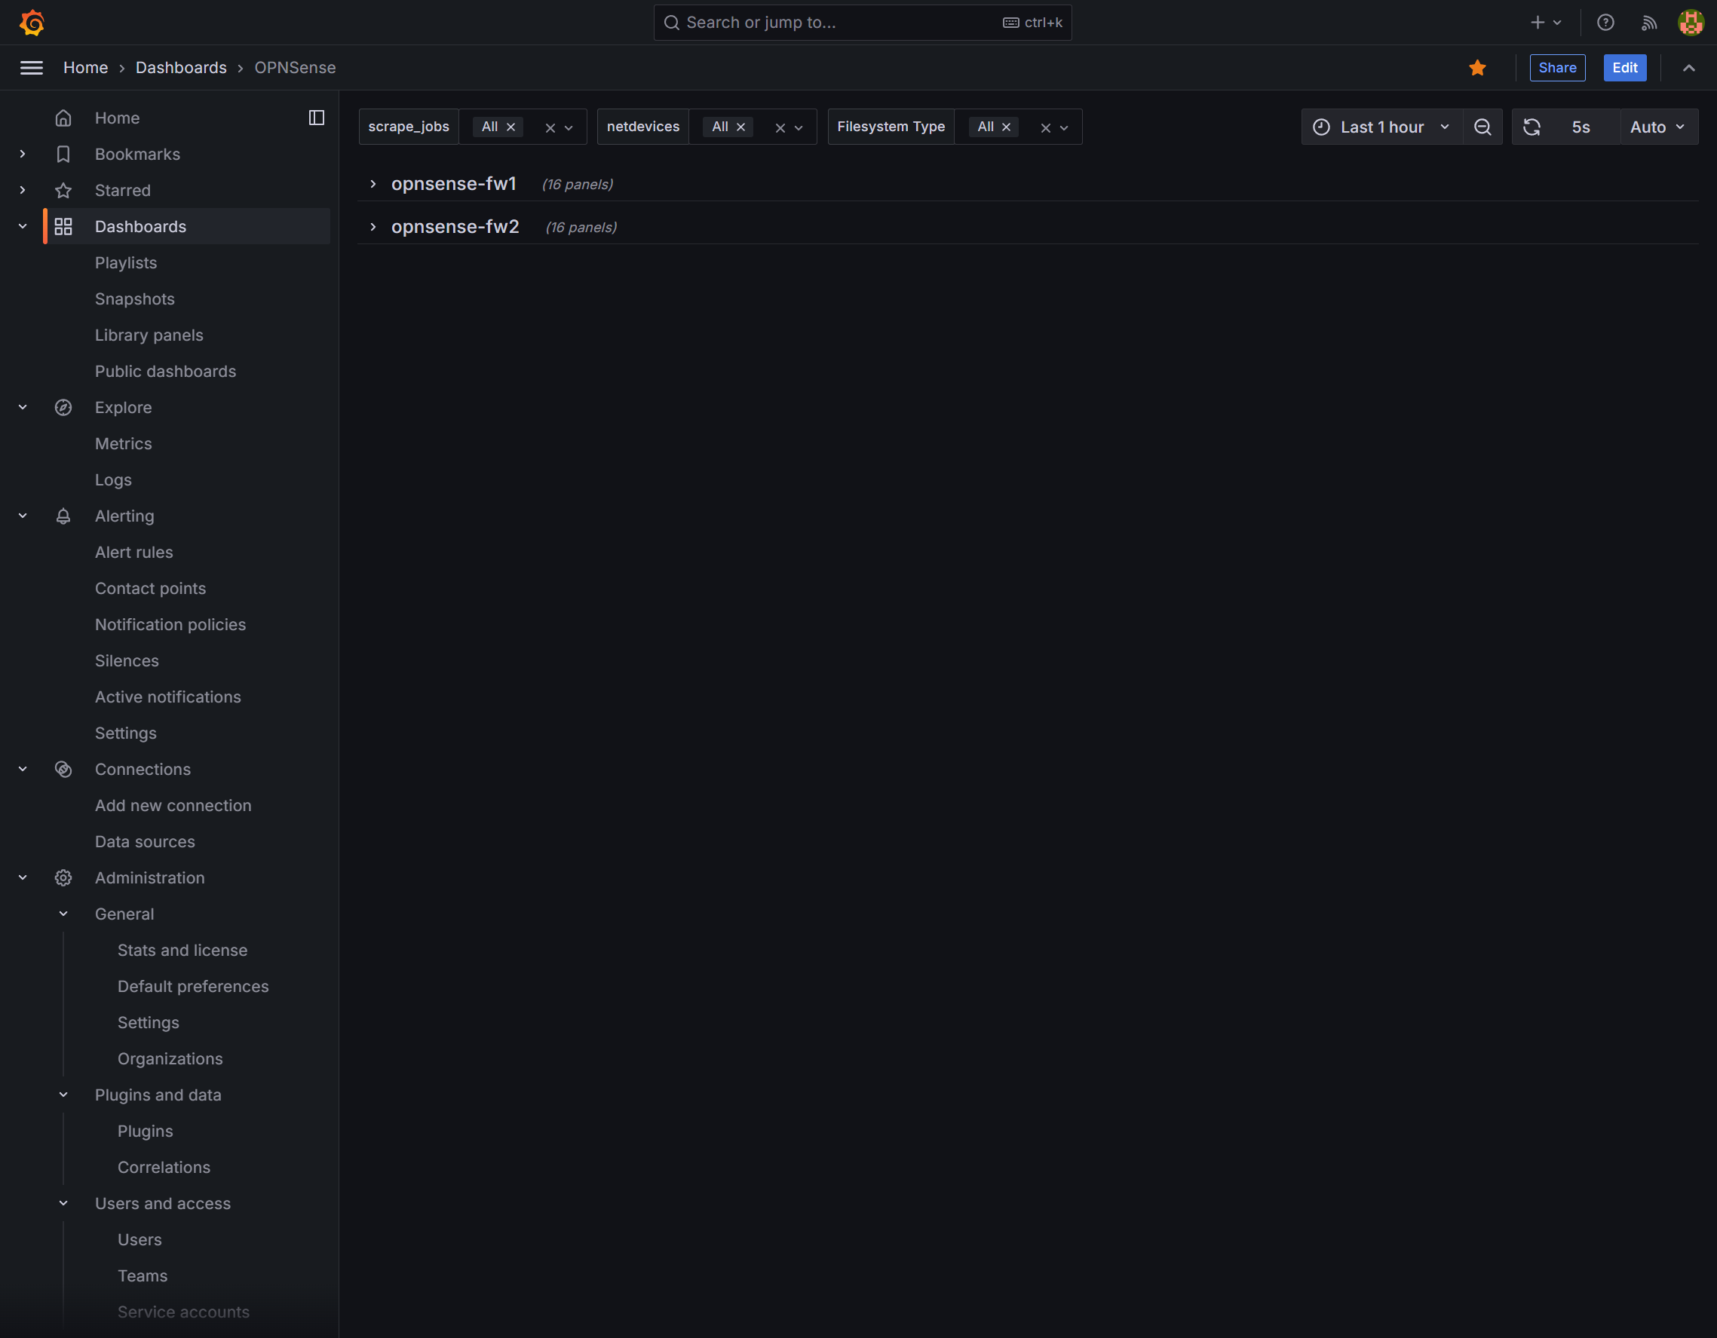Expand the opnsense-fw2 row
1717x1338 pixels.
[373, 227]
